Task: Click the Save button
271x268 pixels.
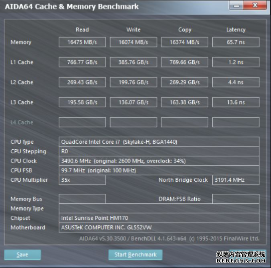Action: (23, 254)
